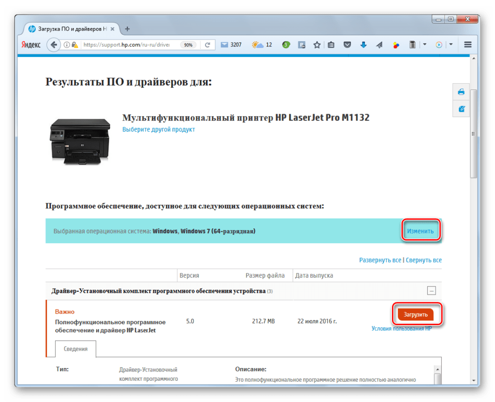Select the Сведения tab

[75, 349]
